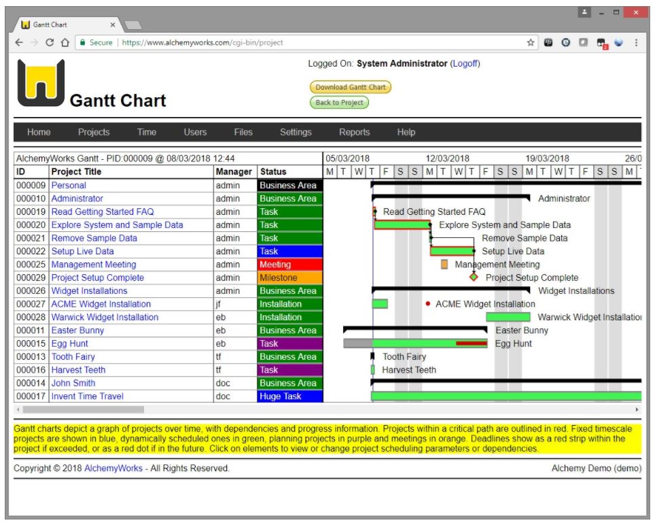This screenshot has width=657, height=527.
Task: Open the Administrator project link
Action: pyautogui.click(x=77, y=199)
